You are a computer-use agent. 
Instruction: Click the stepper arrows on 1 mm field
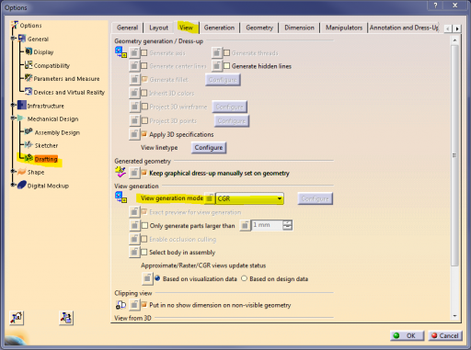(287, 225)
